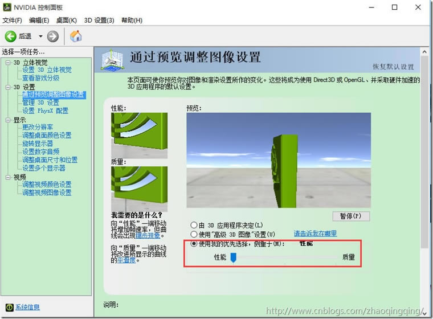
Task: Collapse the 视频 tree node
Action: pos(8,177)
